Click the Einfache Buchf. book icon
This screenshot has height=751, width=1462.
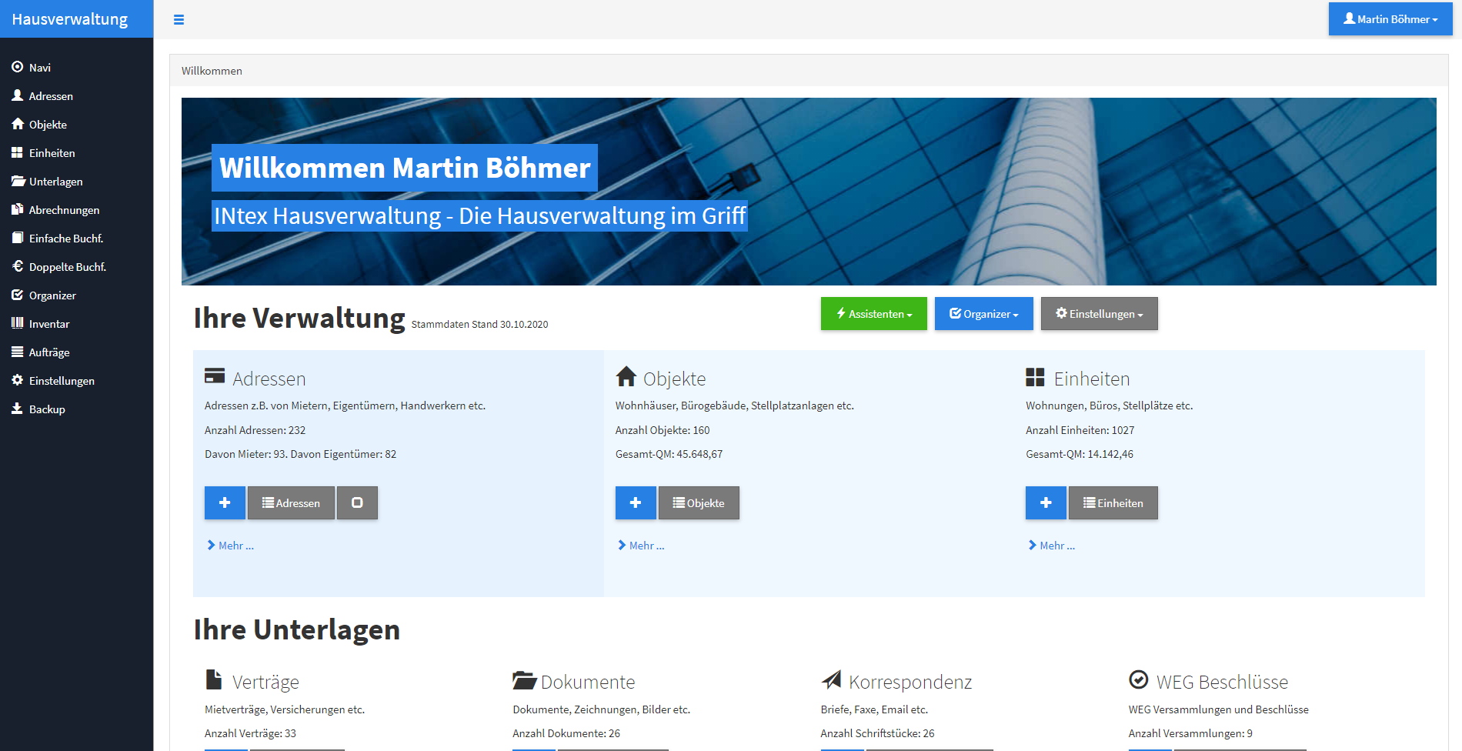18,238
